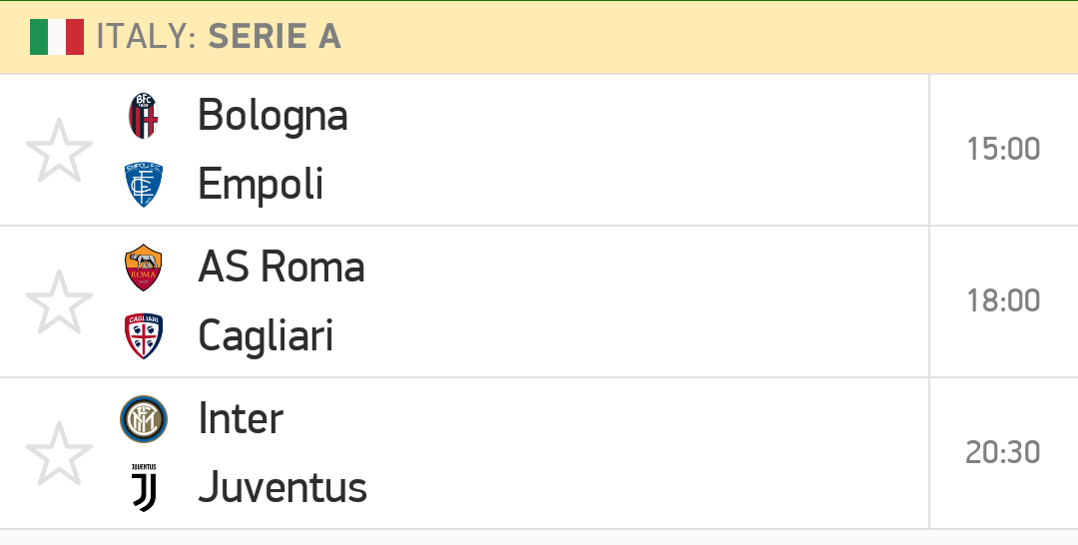Favorite the Bologna vs Empoli match star

[59, 151]
